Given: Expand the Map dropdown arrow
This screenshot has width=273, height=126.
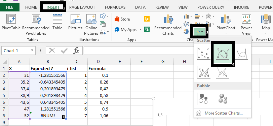Looking at the screenshot, I should [x=266, y=33].
